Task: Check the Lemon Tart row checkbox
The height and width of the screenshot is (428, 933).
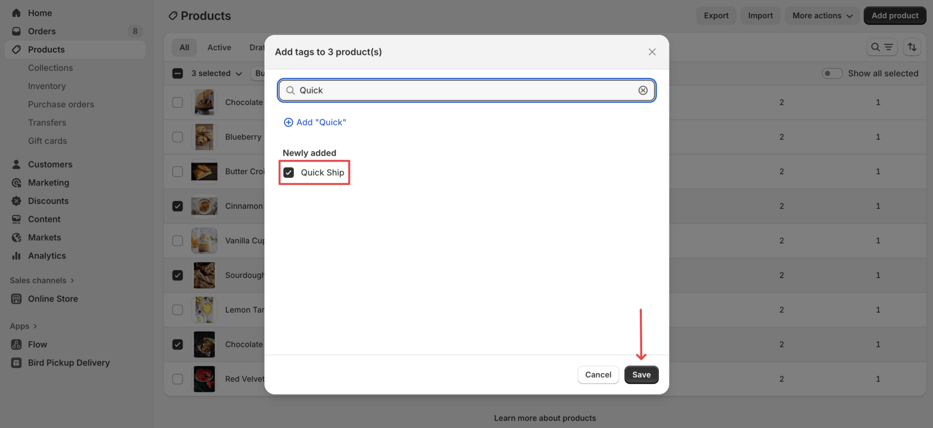Action: pos(178,310)
